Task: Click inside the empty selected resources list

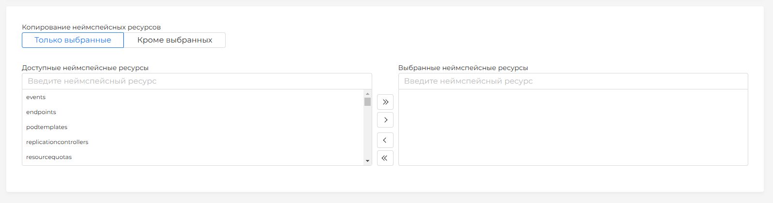Action: (573, 127)
